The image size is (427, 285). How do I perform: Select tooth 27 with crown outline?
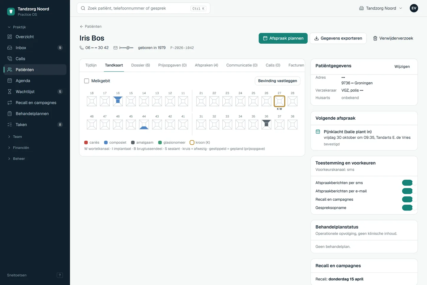(279, 101)
